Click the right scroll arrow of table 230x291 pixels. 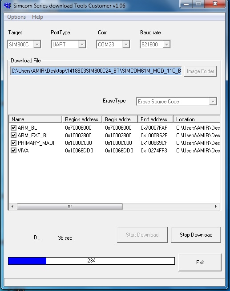(x=216, y=207)
